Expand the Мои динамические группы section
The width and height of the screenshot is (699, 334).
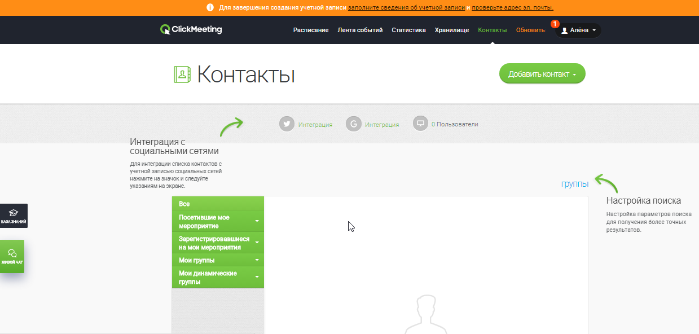click(257, 275)
